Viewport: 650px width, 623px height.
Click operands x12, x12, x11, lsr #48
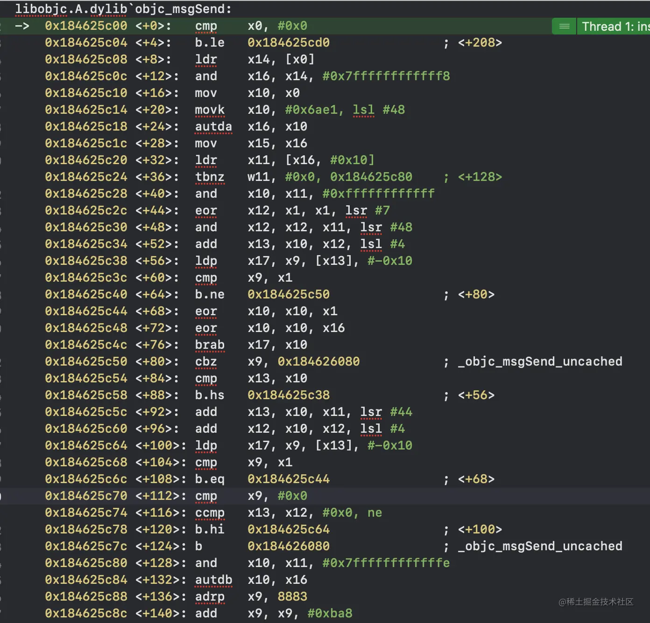[x=330, y=228]
